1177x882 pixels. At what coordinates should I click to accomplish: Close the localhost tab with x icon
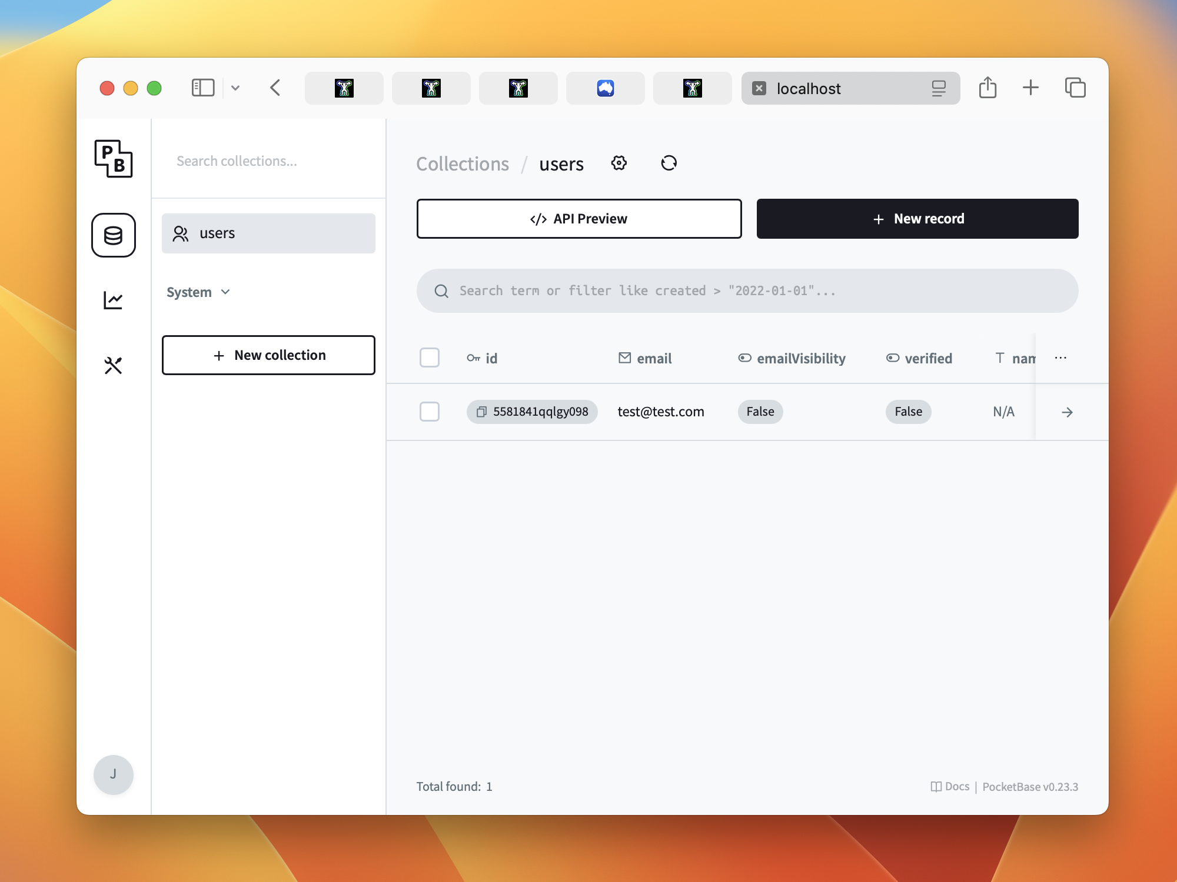[x=759, y=88]
